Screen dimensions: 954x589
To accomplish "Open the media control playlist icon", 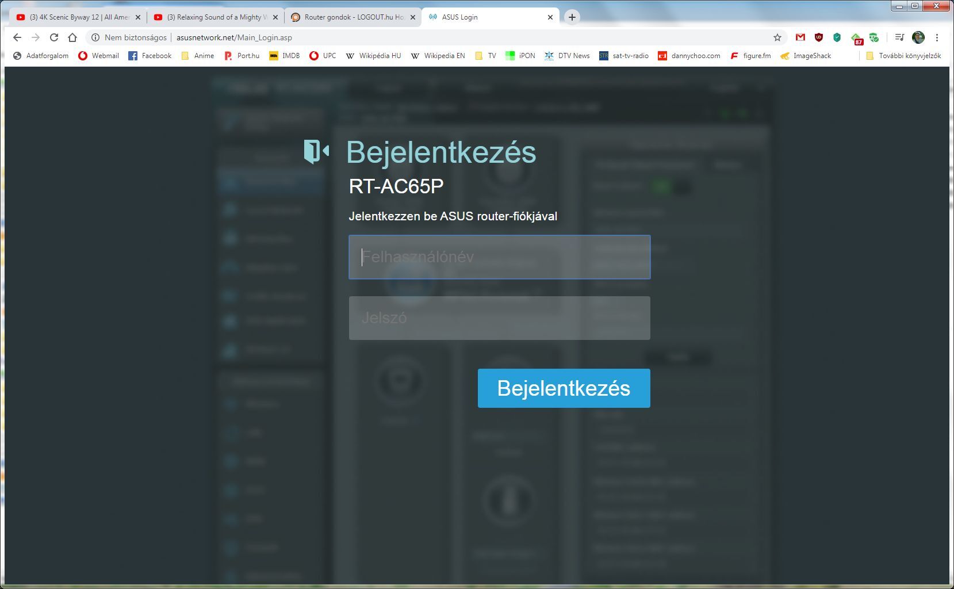I will coord(900,37).
